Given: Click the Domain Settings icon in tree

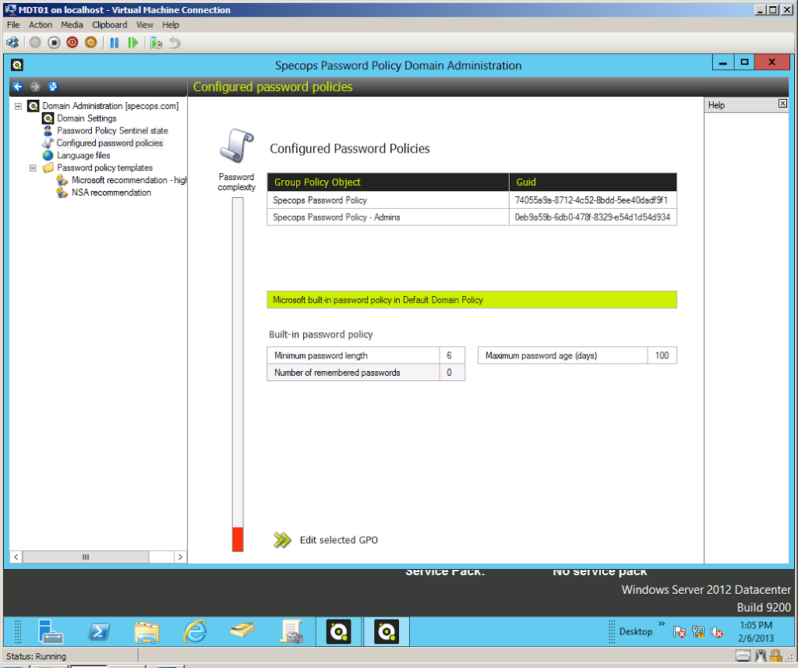Looking at the screenshot, I should (x=48, y=118).
